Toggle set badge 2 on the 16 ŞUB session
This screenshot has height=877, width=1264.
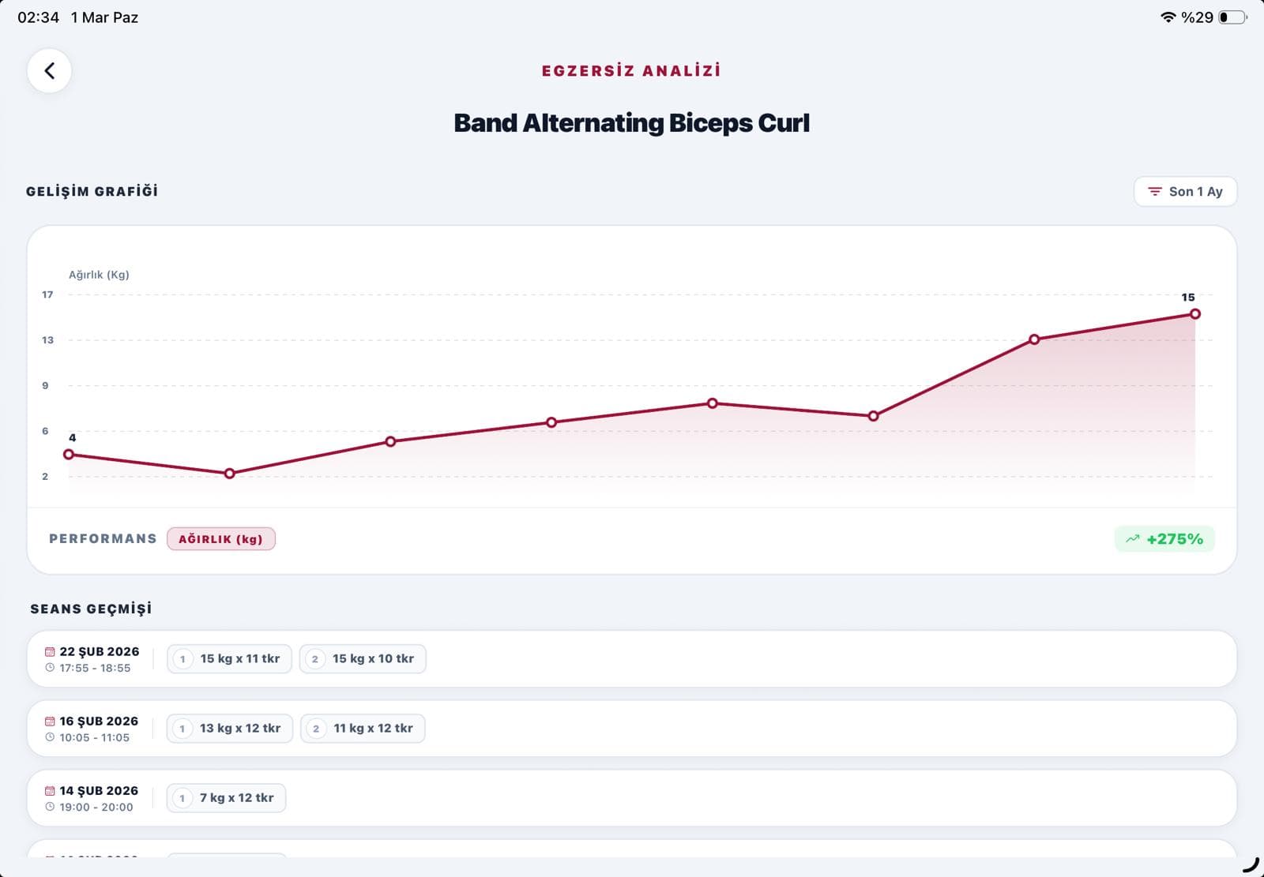pos(316,728)
